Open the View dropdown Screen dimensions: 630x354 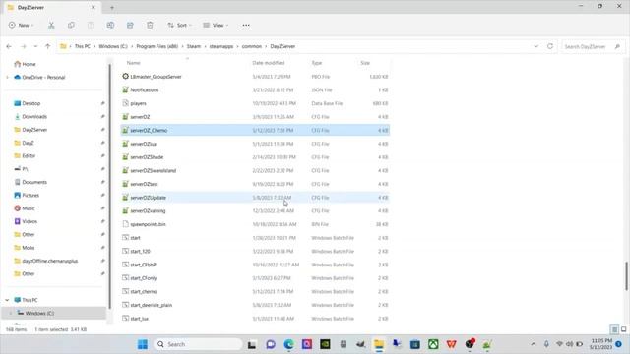tap(216, 25)
